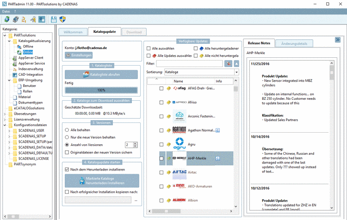The image size is (347, 220).
Task: Expand the $CADENAS_SETUP tree node
Action: pyautogui.click(x=9, y=136)
